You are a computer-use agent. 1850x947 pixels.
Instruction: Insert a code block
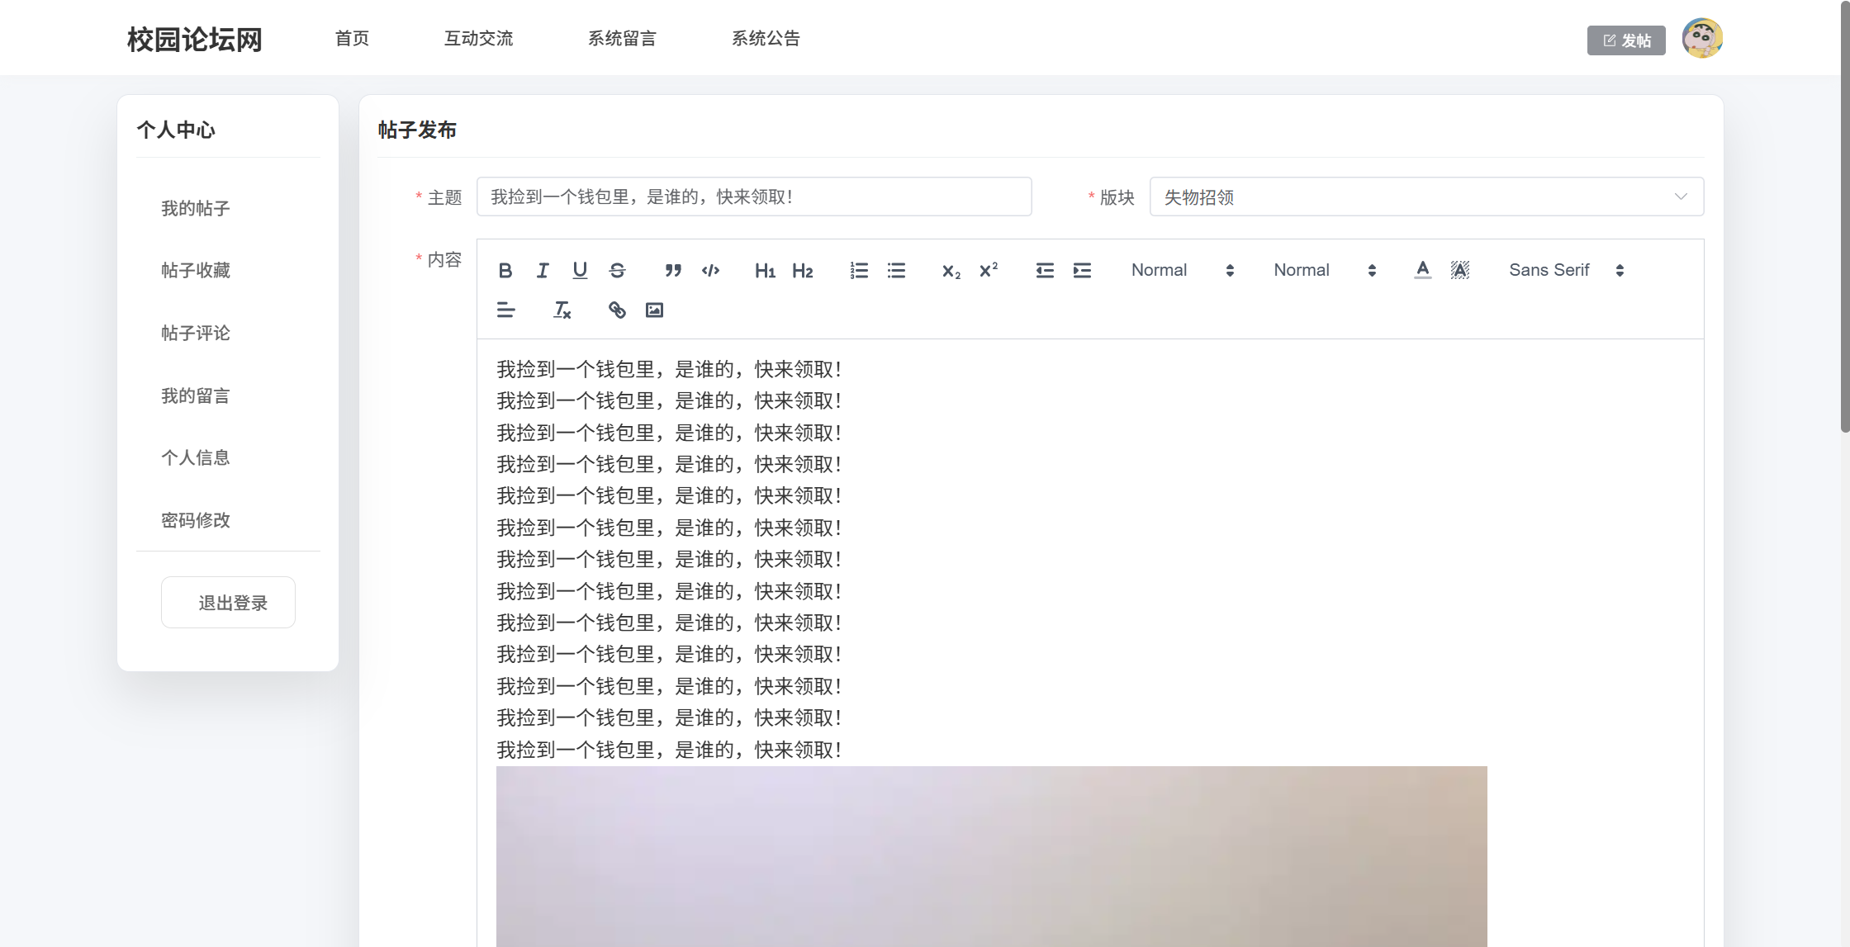pyautogui.click(x=710, y=270)
